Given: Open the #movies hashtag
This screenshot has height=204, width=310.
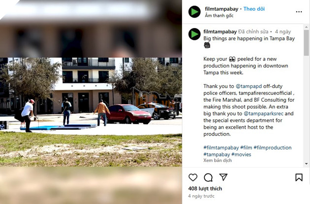Looking at the screenshot, I should [x=241, y=154].
